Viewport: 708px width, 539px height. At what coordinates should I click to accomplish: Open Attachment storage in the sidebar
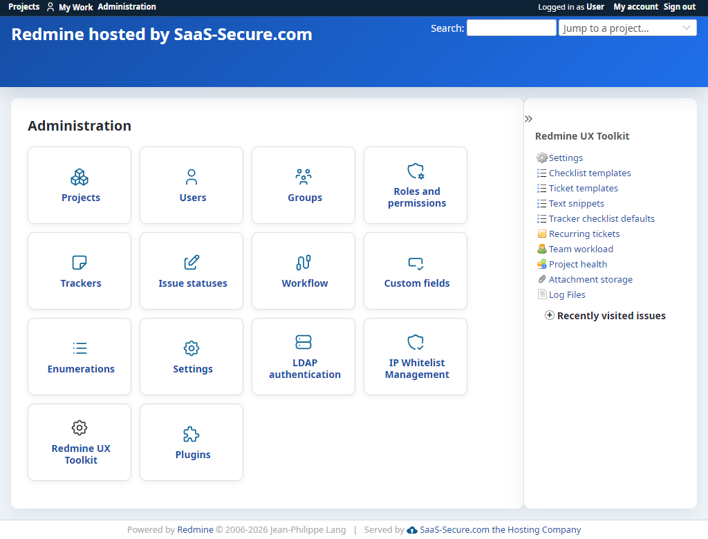tap(590, 279)
